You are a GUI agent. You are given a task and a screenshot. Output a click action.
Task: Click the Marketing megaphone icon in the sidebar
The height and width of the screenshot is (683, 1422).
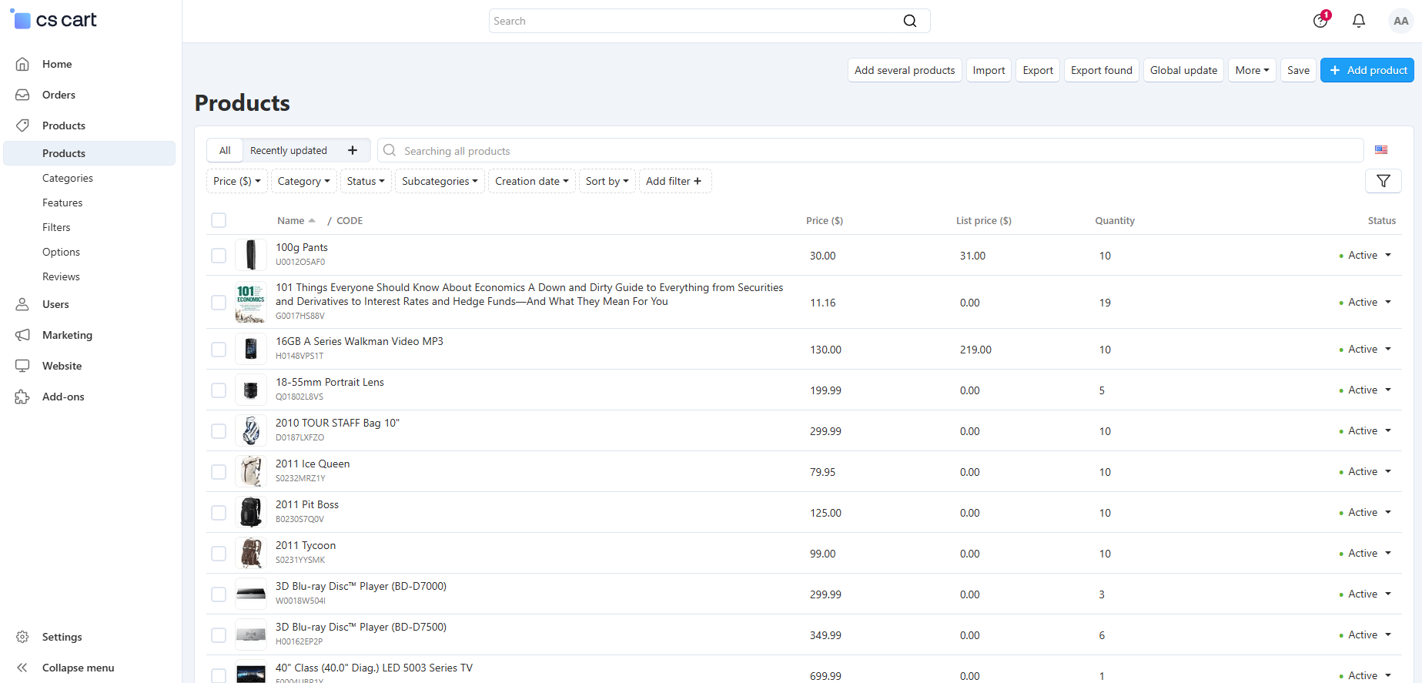point(23,335)
